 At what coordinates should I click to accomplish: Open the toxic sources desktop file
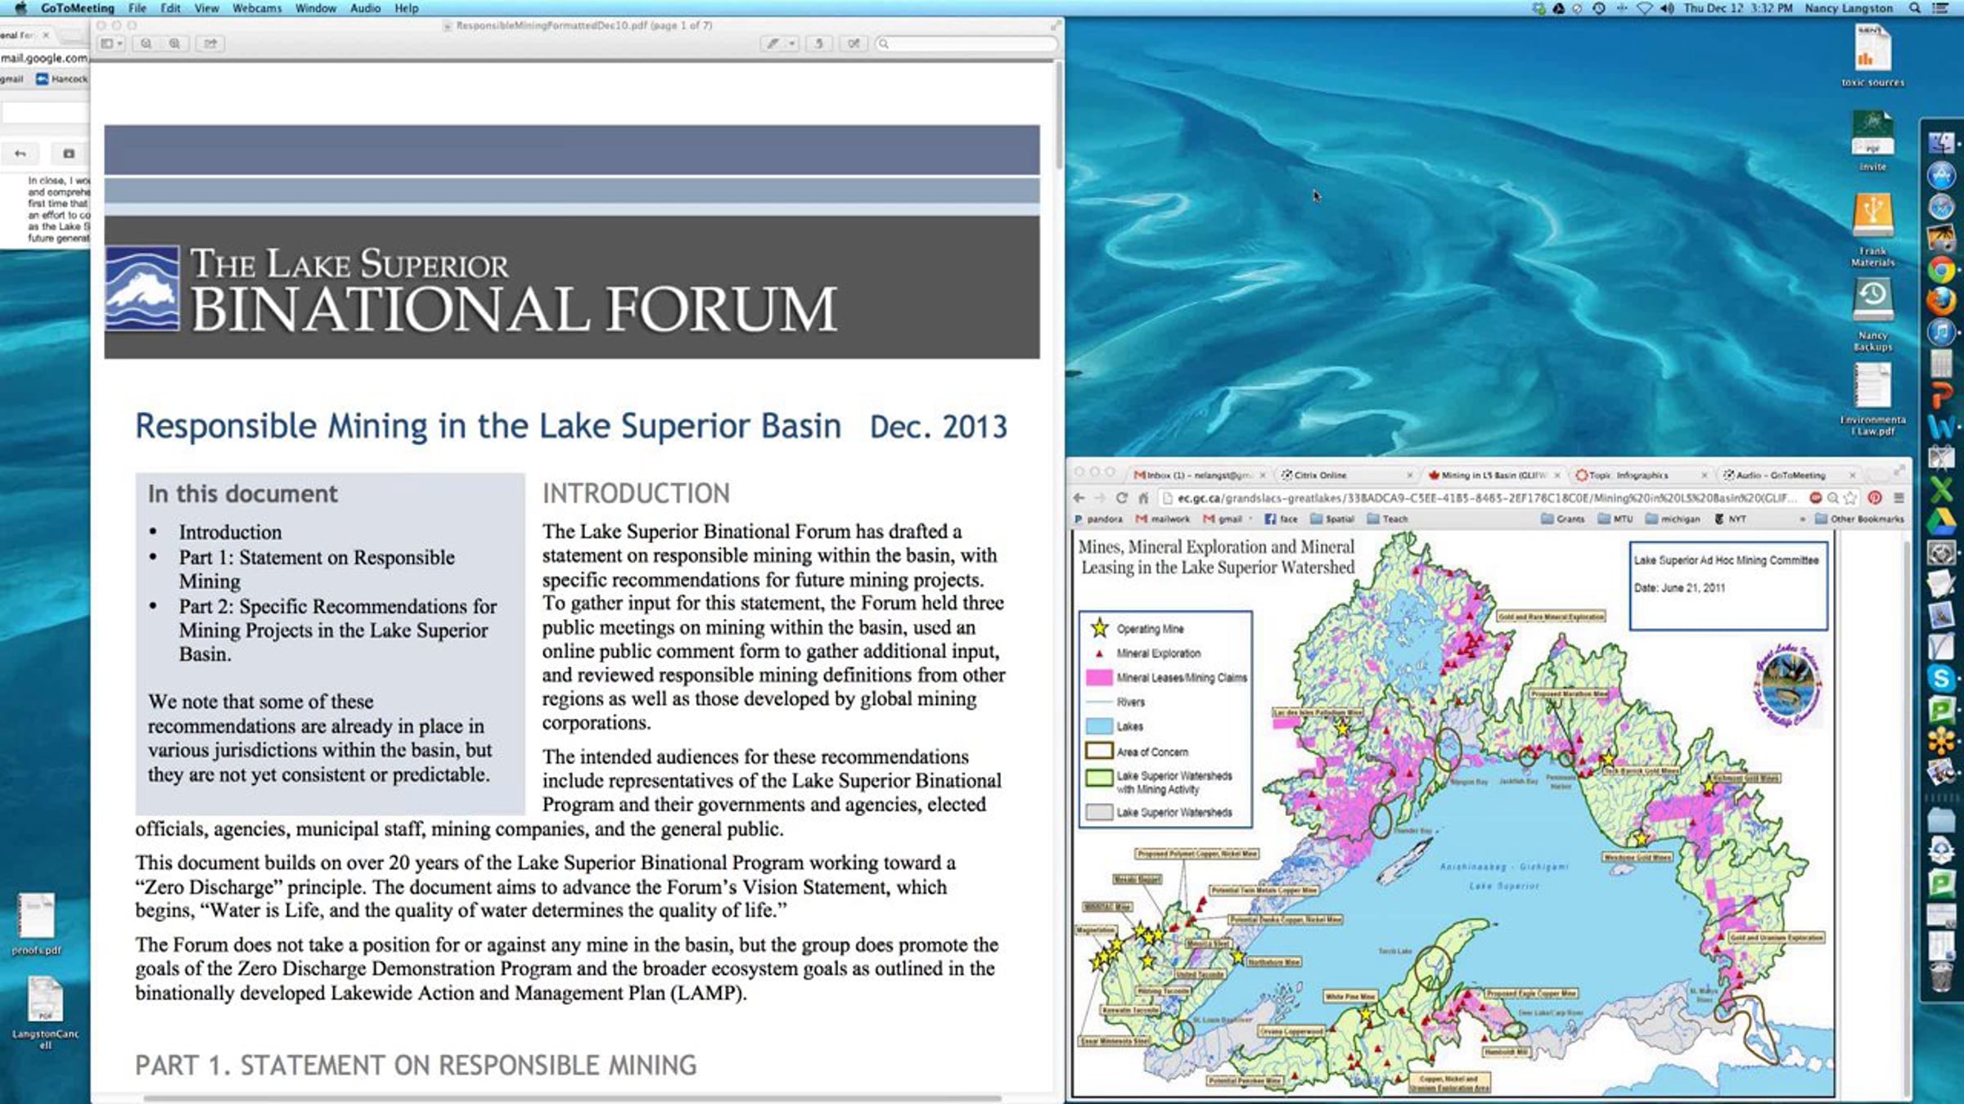click(1872, 56)
